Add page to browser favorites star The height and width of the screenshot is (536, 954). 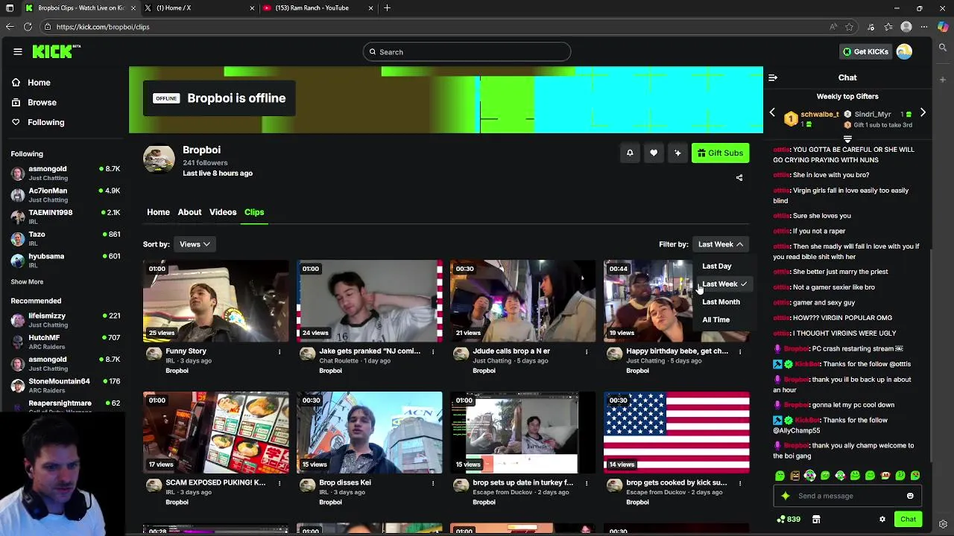(x=850, y=27)
